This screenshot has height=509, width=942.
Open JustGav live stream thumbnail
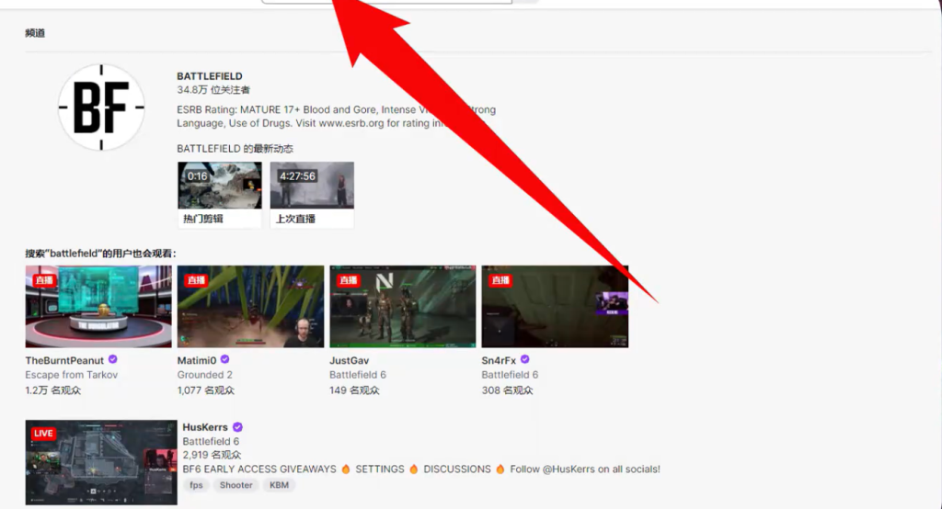403,307
